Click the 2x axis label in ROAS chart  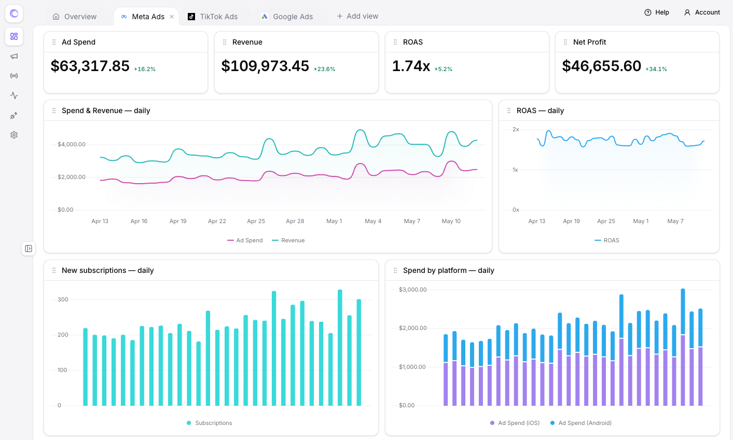(x=516, y=129)
